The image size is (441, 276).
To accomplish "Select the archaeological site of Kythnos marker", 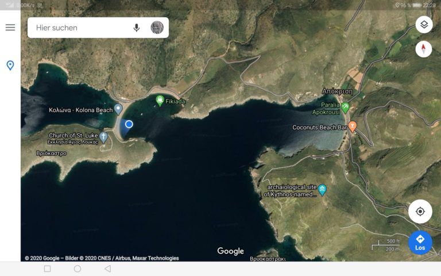I will 323,190.
